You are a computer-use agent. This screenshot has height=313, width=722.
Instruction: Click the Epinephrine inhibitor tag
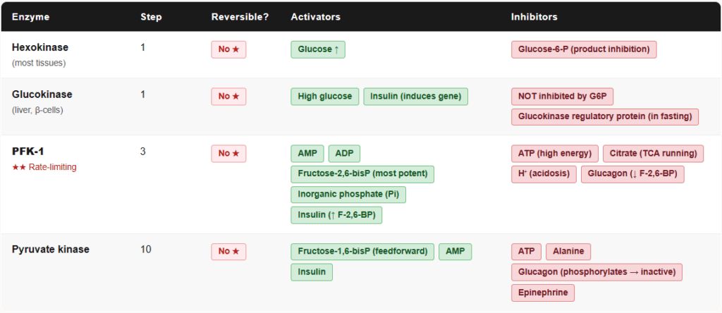(x=543, y=293)
